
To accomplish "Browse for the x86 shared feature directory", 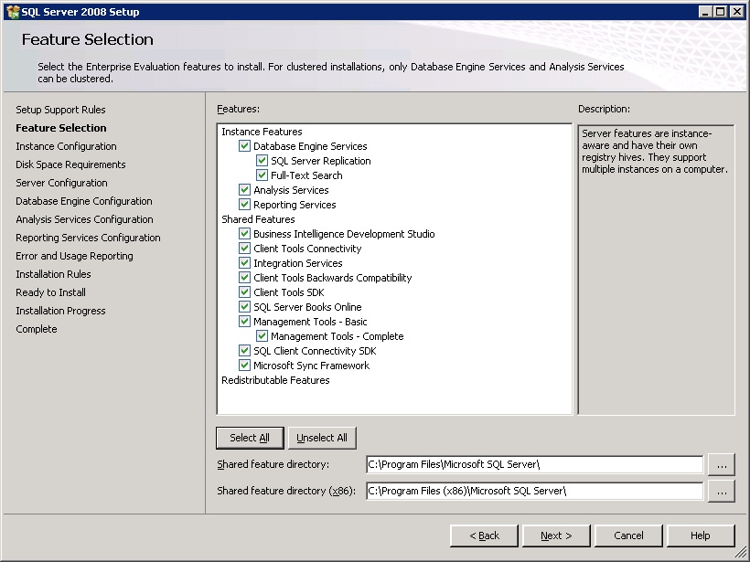I will click(x=722, y=492).
